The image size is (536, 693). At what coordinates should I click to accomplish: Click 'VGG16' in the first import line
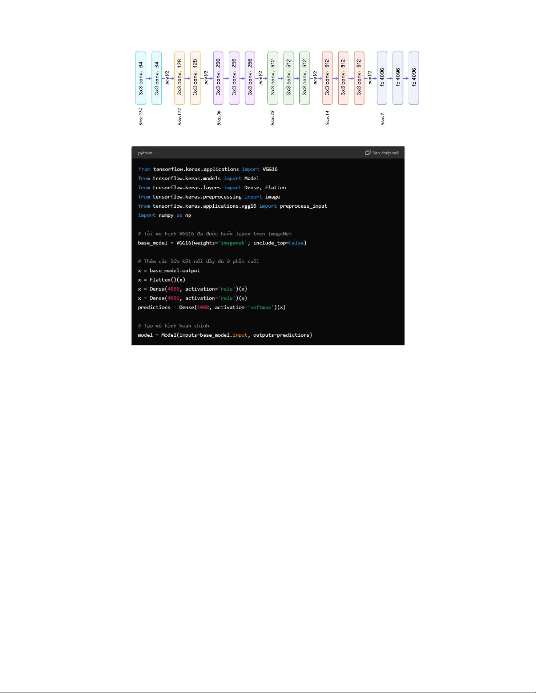[270, 169]
